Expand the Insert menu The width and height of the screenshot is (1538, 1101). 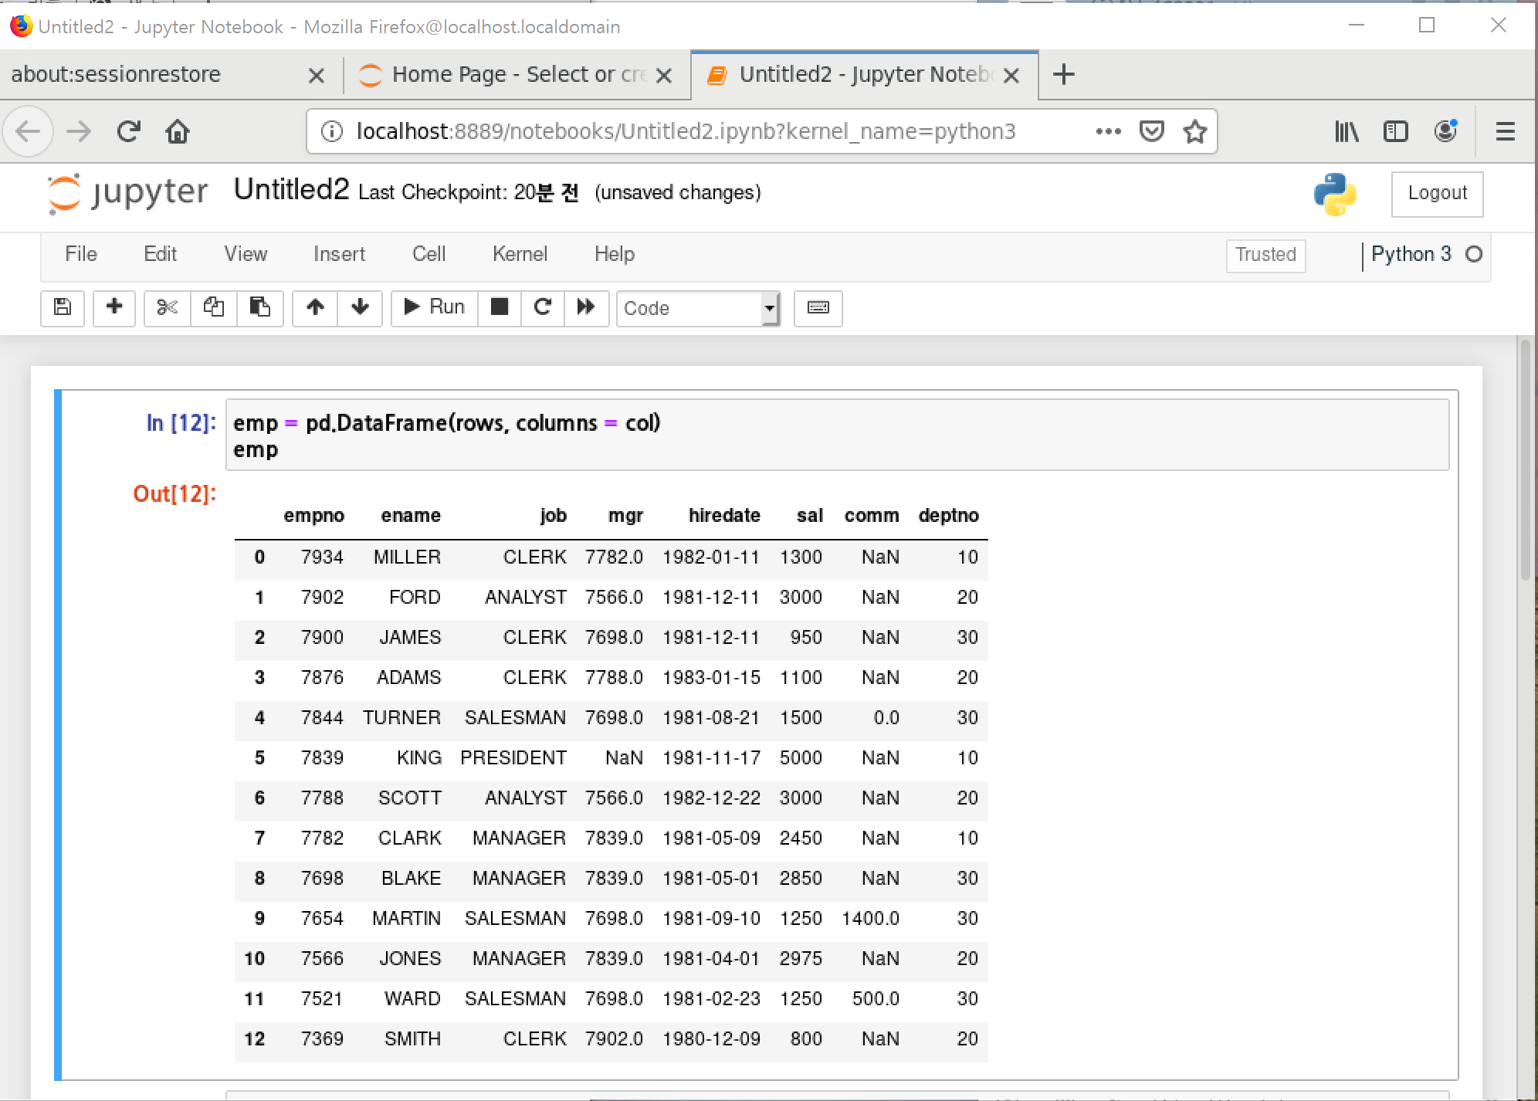click(x=339, y=254)
